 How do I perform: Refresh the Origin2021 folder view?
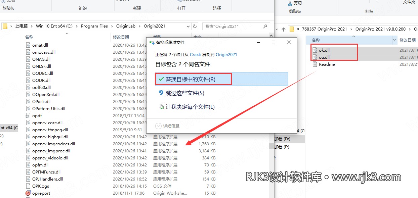pos(195,26)
